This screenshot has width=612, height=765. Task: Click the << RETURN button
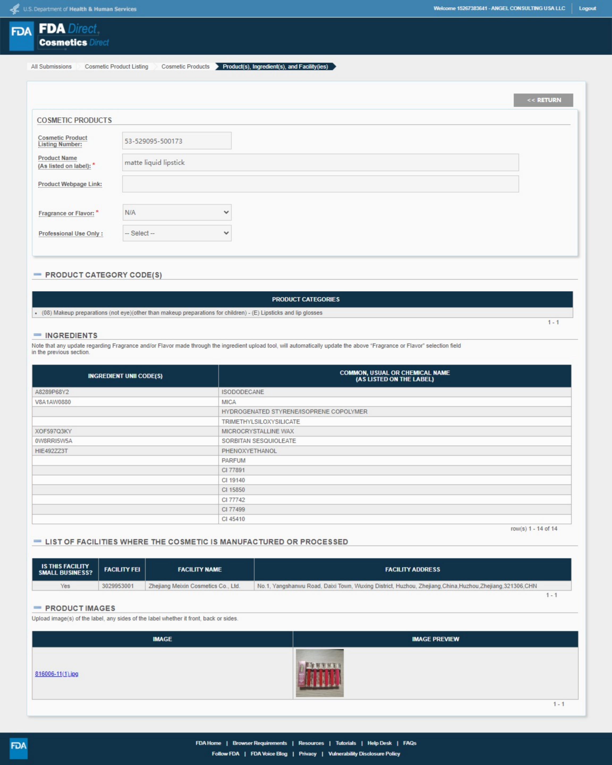pos(543,100)
